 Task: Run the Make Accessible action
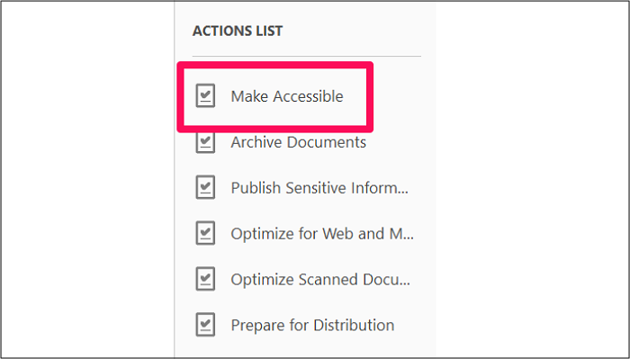point(287,96)
